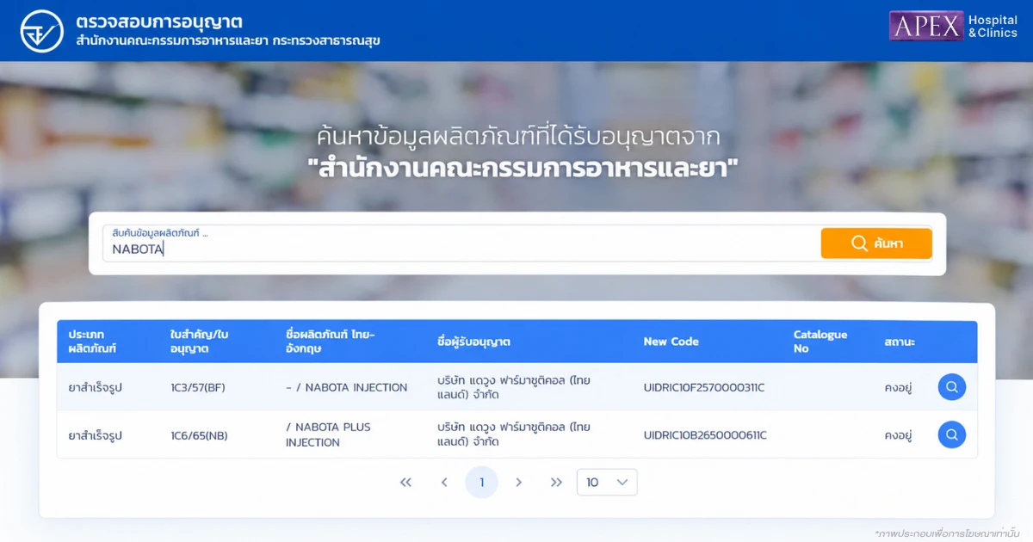Click the ใบสำคัญ/ใบอนุญาต column header
This screenshot has width=1033, height=542.
tap(200, 342)
